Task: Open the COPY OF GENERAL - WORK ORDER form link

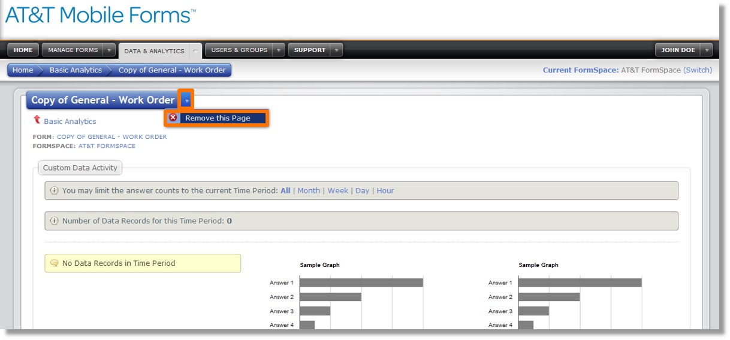Action: point(111,136)
